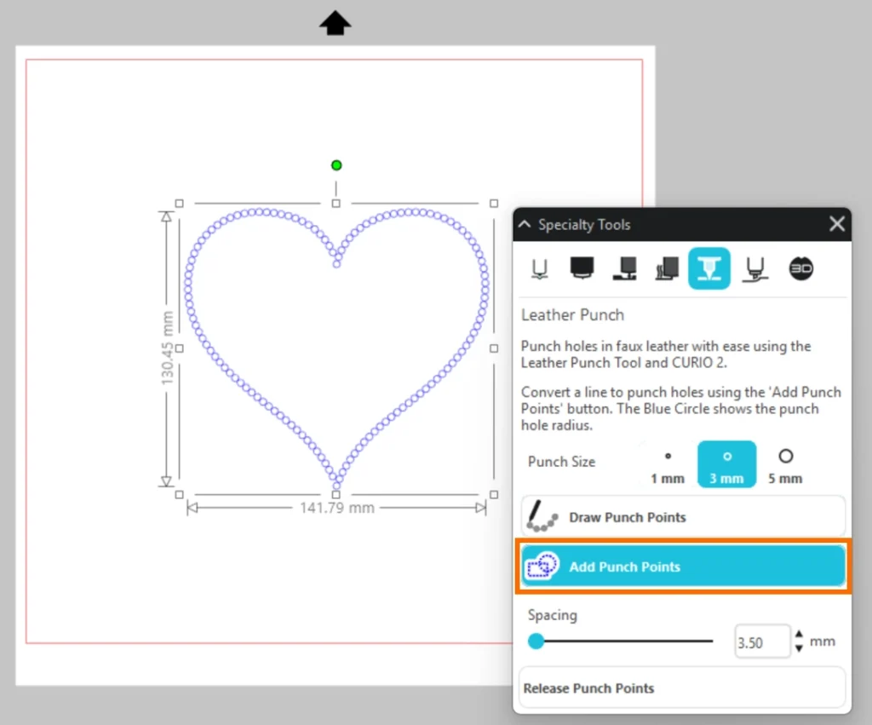872x725 pixels.
Task: Increase spacing with the up stepper arrow
Action: click(799, 635)
